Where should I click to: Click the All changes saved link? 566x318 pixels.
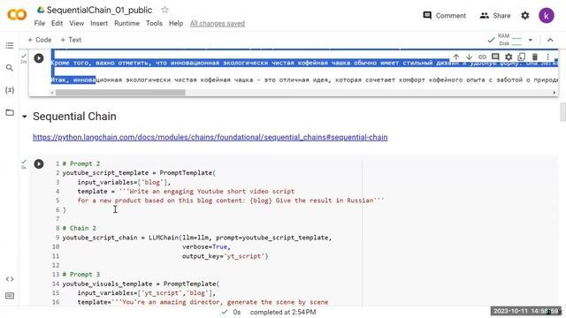pos(218,24)
